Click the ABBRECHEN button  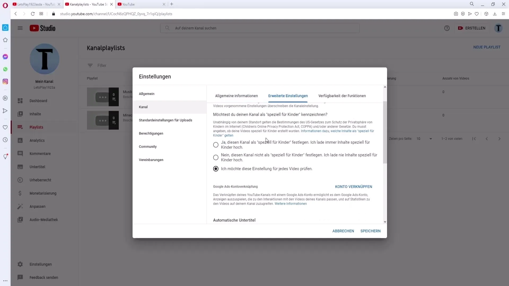coord(343,231)
